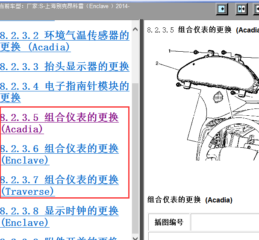Screen dimensions: 259x240
Task: Click the 插图编号 table header cell
Action: coord(169,222)
